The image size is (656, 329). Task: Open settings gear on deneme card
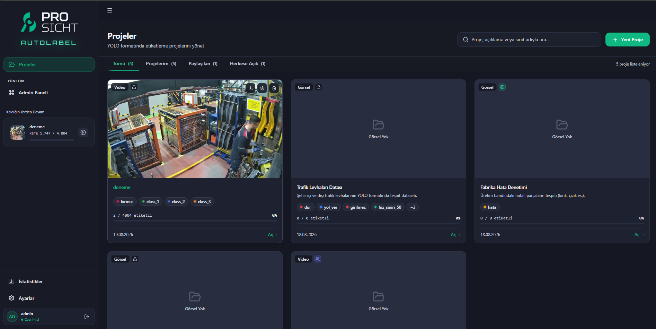262,88
